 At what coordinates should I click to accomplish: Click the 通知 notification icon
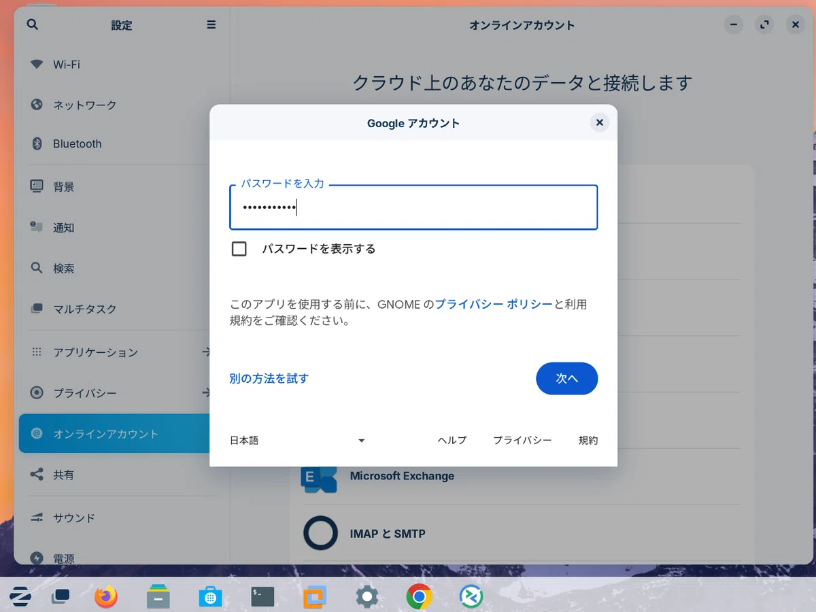pos(37,227)
